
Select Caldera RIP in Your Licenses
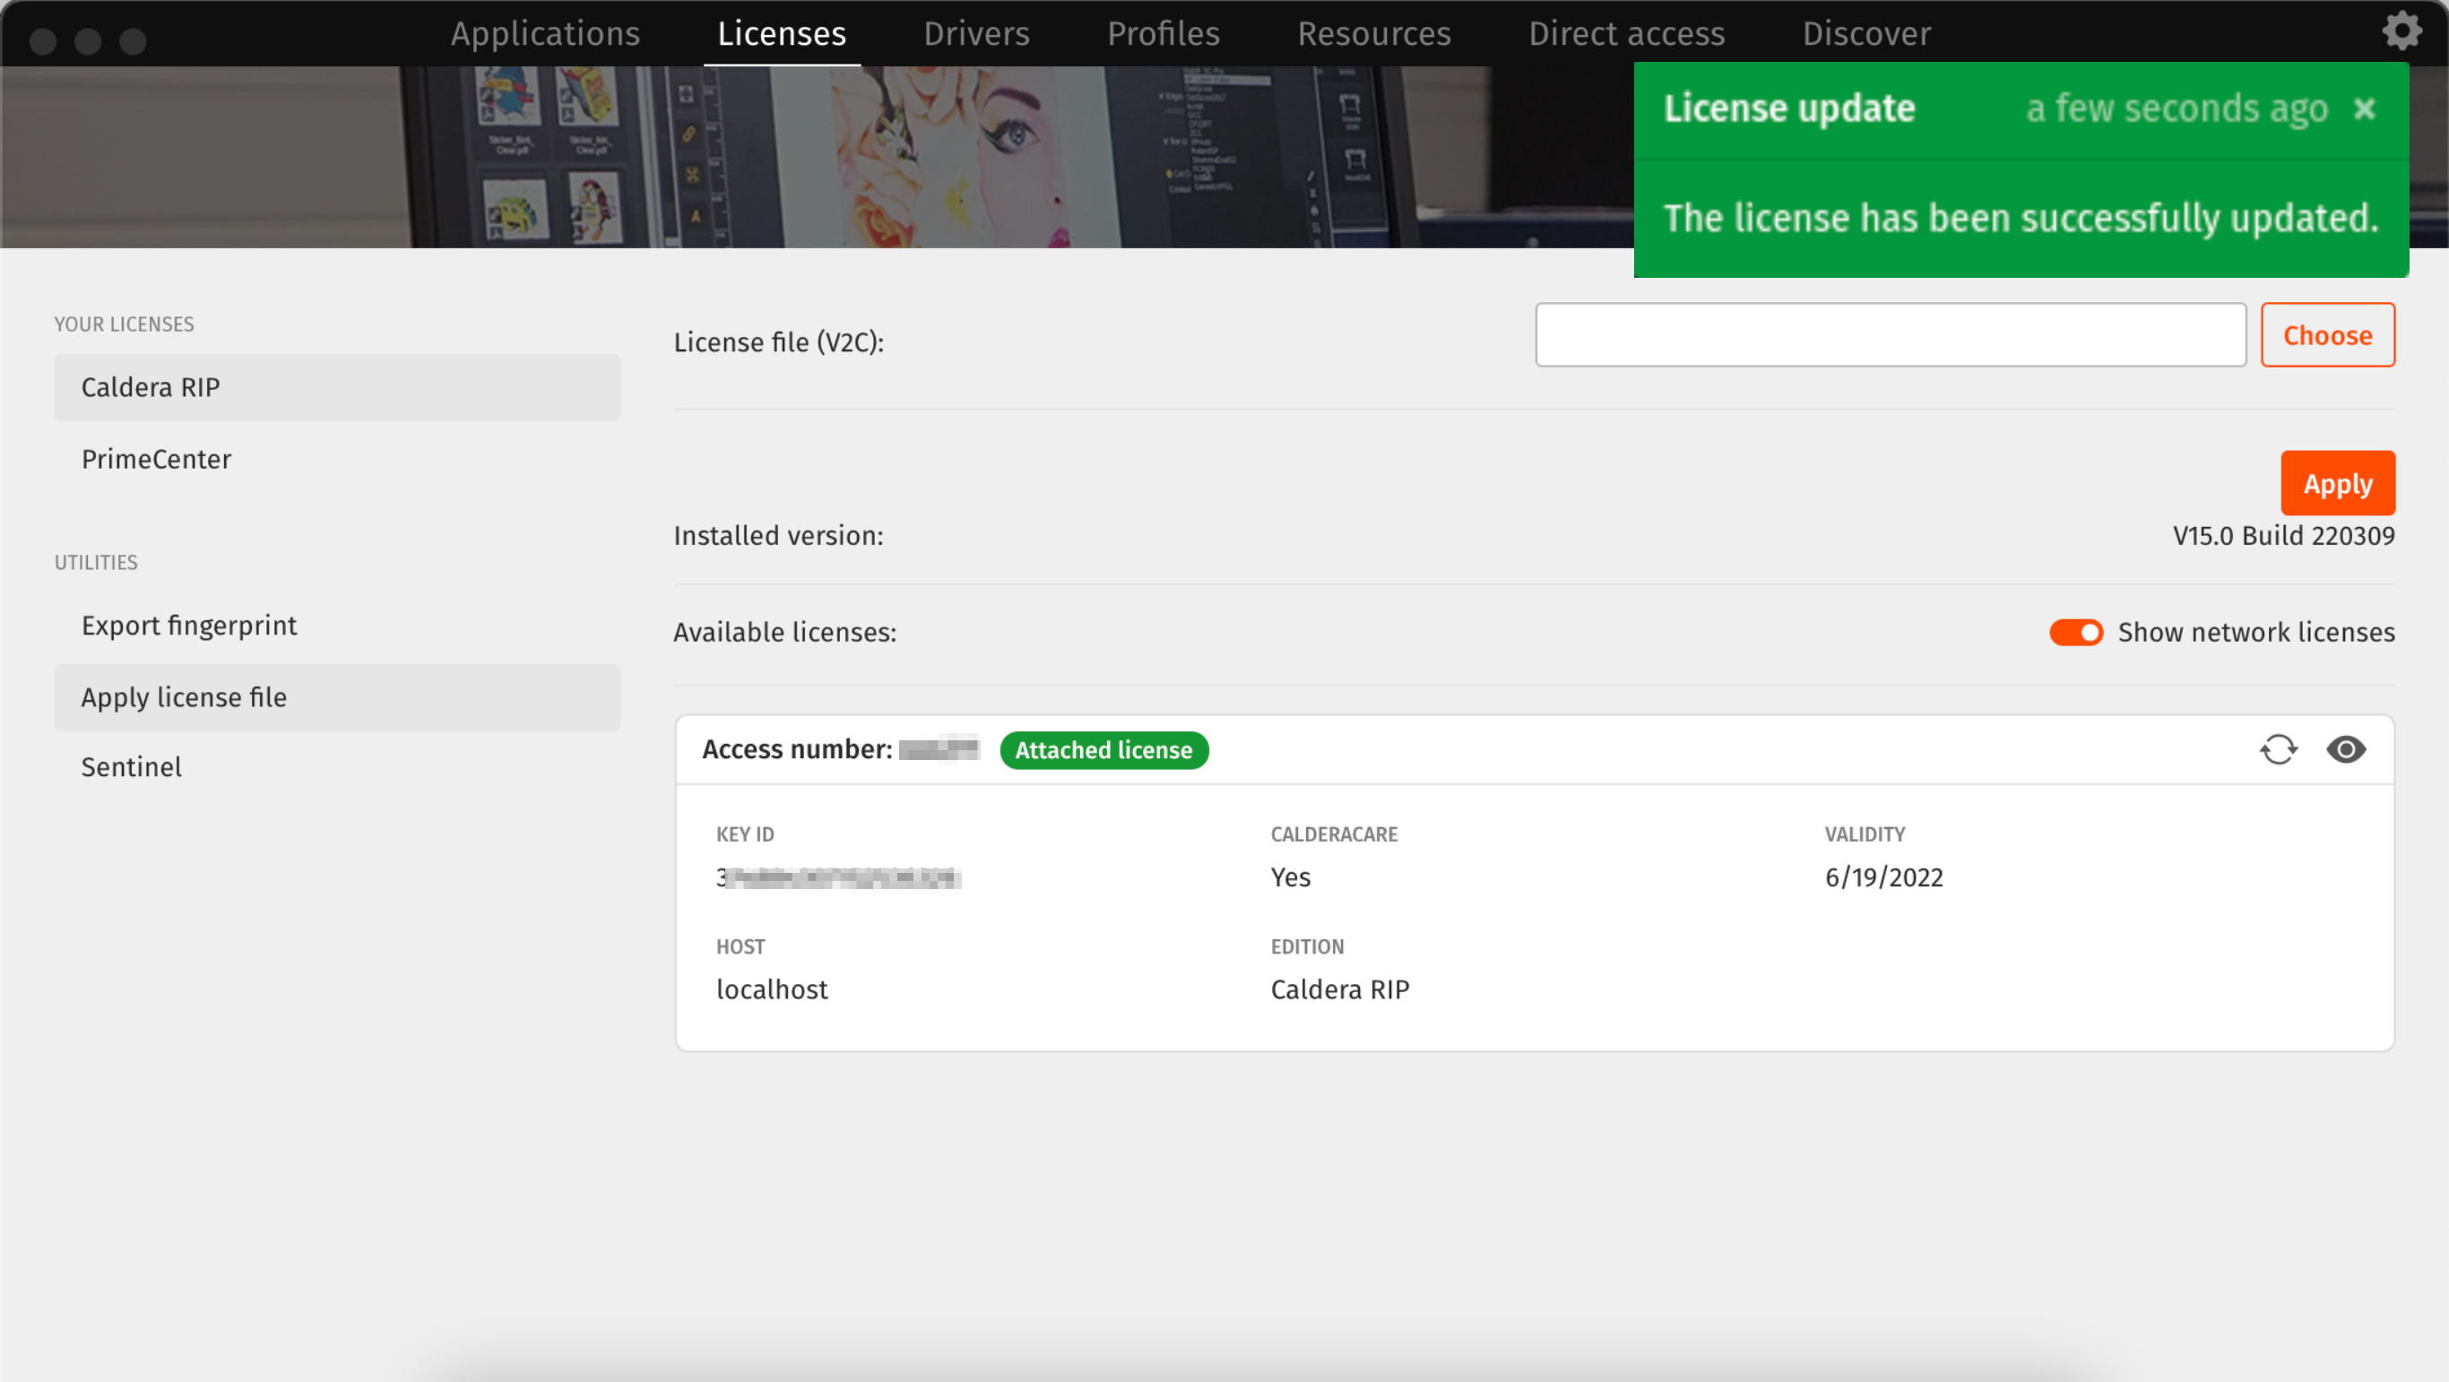(x=336, y=387)
